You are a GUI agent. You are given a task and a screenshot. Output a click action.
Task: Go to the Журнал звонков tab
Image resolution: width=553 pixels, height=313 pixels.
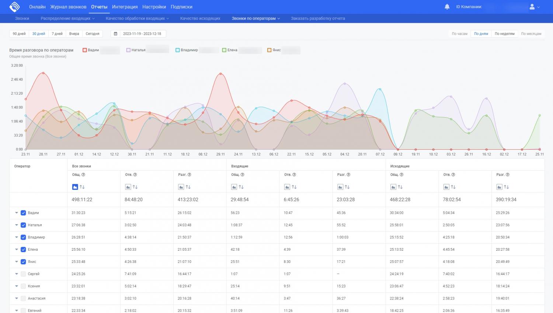68,7
